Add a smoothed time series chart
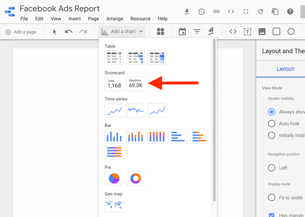 pos(157,110)
